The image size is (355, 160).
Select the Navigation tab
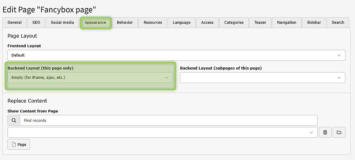click(x=286, y=22)
